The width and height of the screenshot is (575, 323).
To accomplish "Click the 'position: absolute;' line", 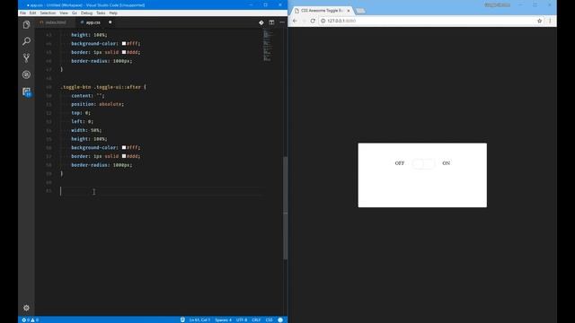I will (x=98, y=104).
